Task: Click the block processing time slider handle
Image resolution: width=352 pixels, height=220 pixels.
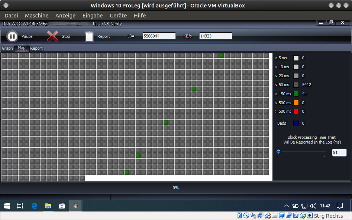Action: [278, 152]
